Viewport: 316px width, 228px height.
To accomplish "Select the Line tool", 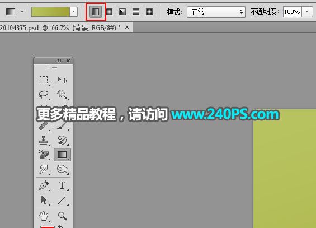I will click(x=62, y=200).
